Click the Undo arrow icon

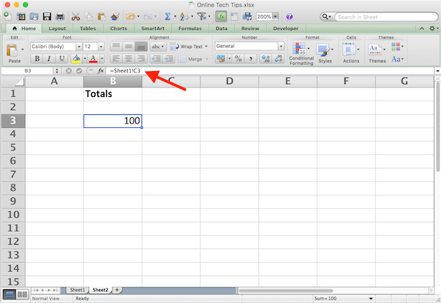coord(130,17)
